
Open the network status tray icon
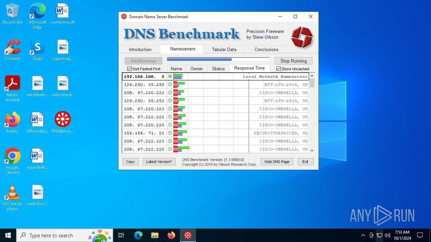click(x=379, y=235)
